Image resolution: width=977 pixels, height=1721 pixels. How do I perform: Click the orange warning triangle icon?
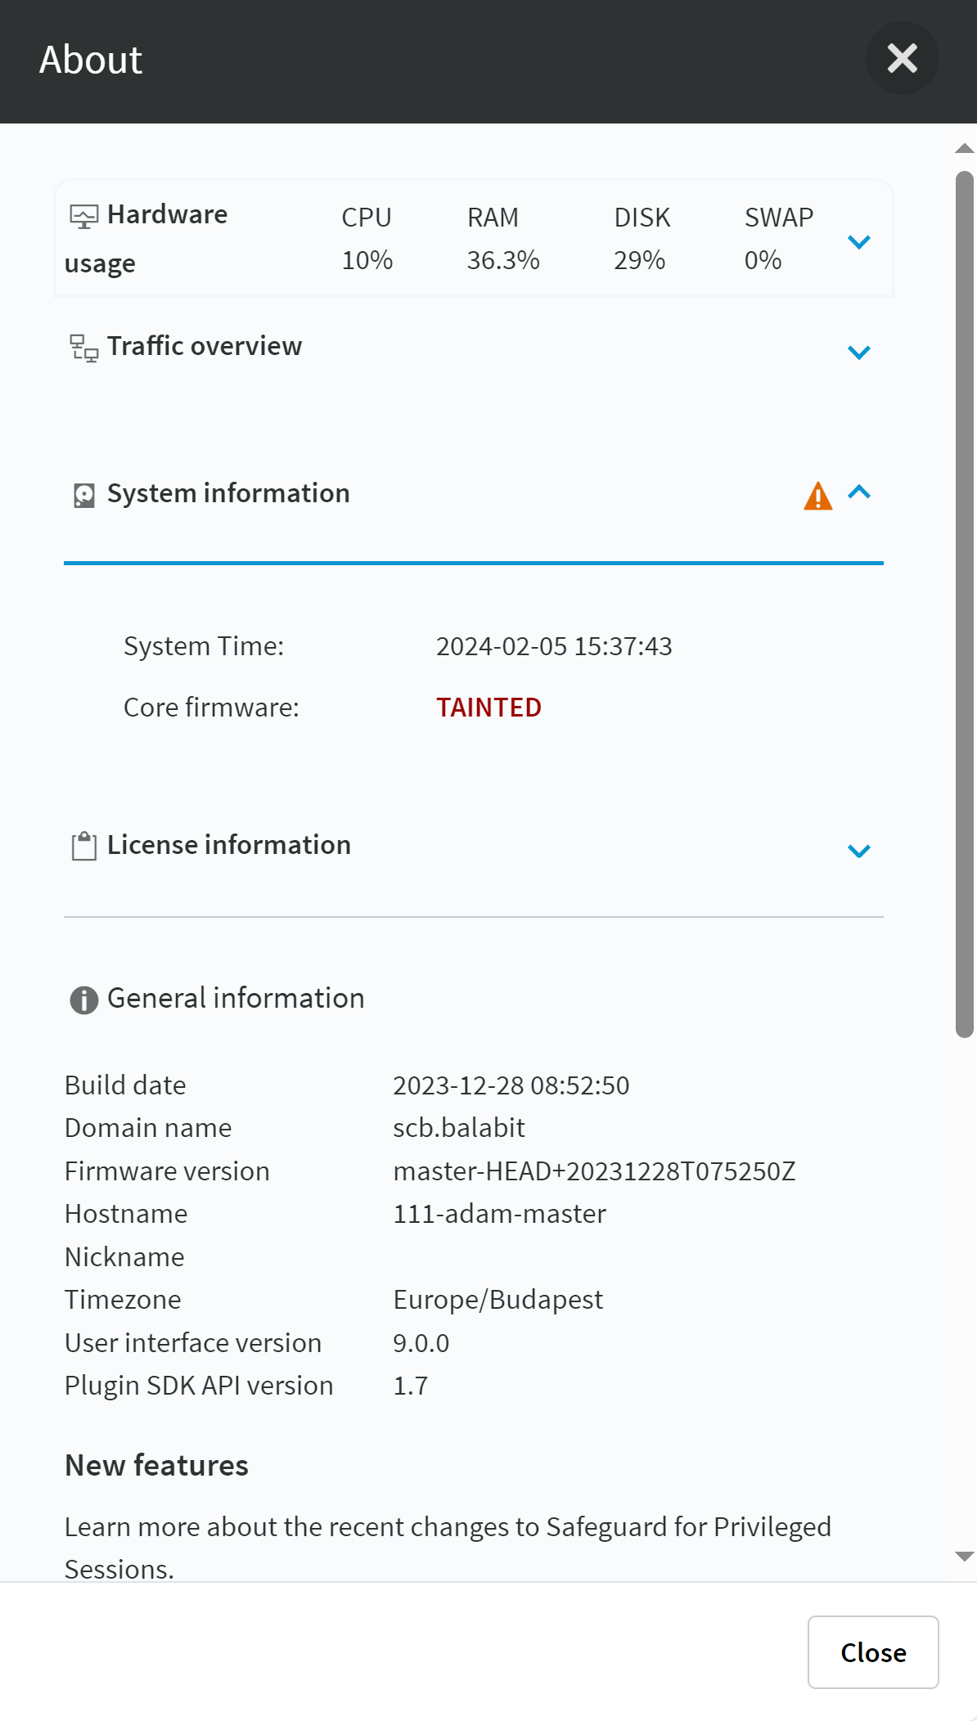pyautogui.click(x=818, y=496)
